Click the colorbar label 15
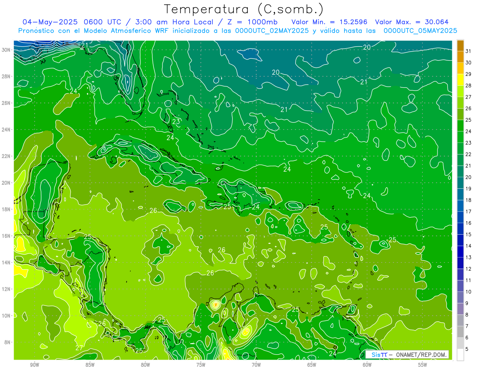The width and height of the screenshot is (479, 370). coord(469,235)
